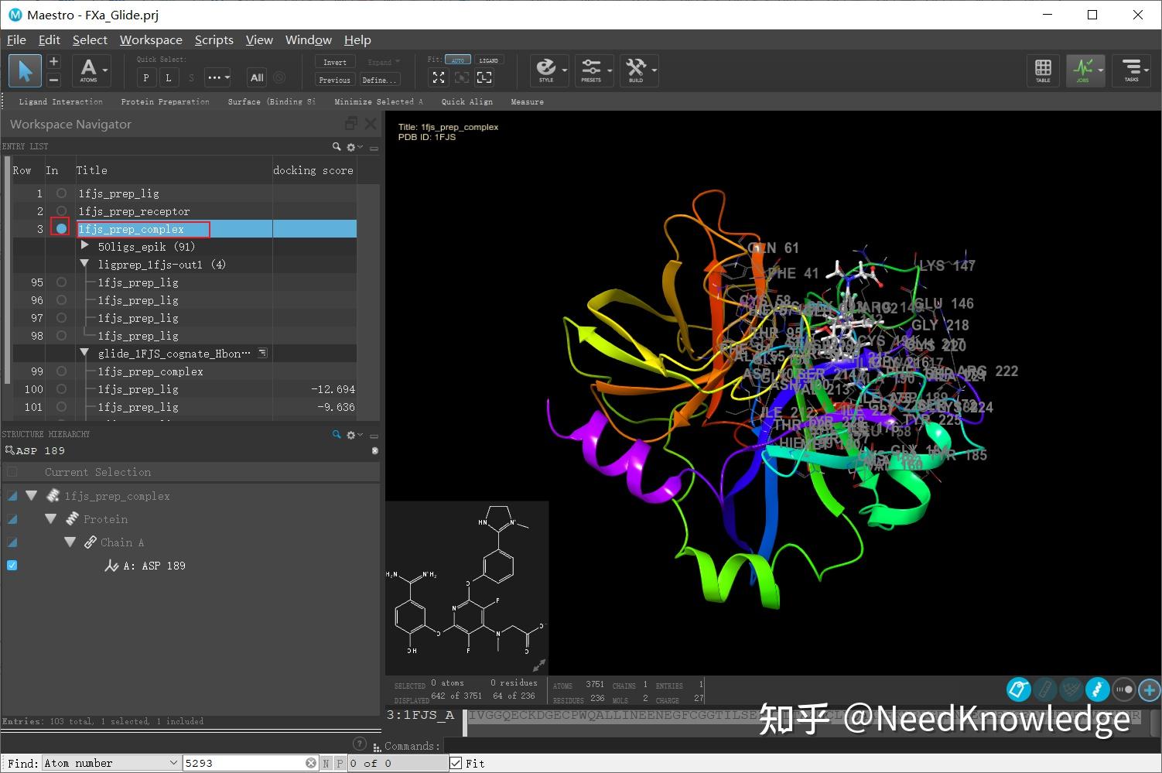Click the measure ruler icon
This screenshot has width=1162, height=773.
tap(1045, 689)
